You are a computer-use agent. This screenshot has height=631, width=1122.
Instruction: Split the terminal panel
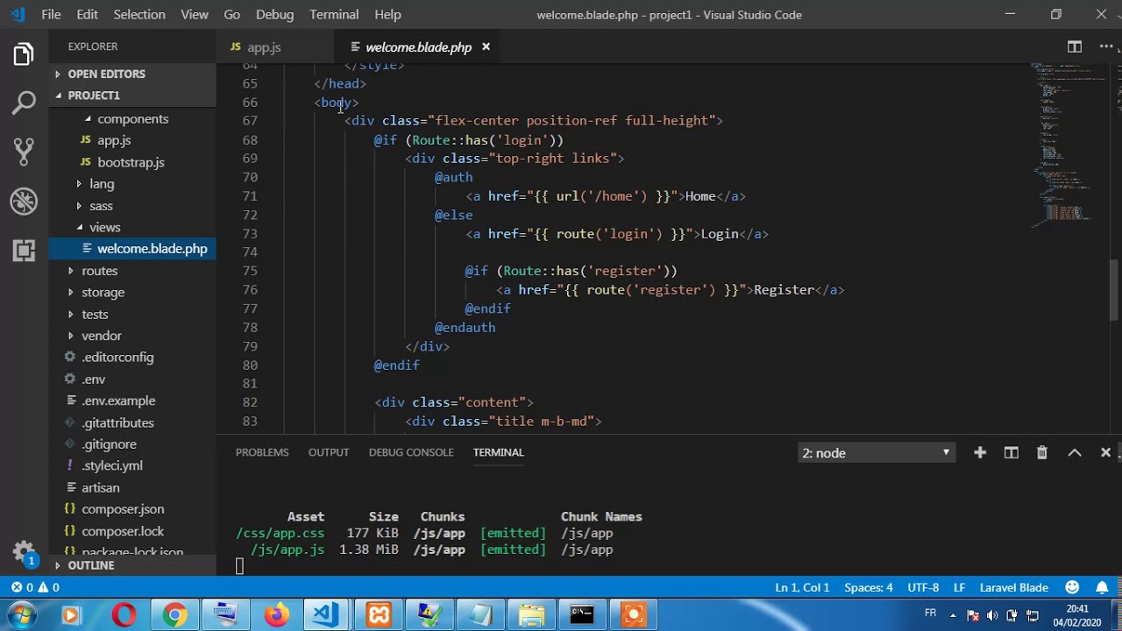point(1012,452)
